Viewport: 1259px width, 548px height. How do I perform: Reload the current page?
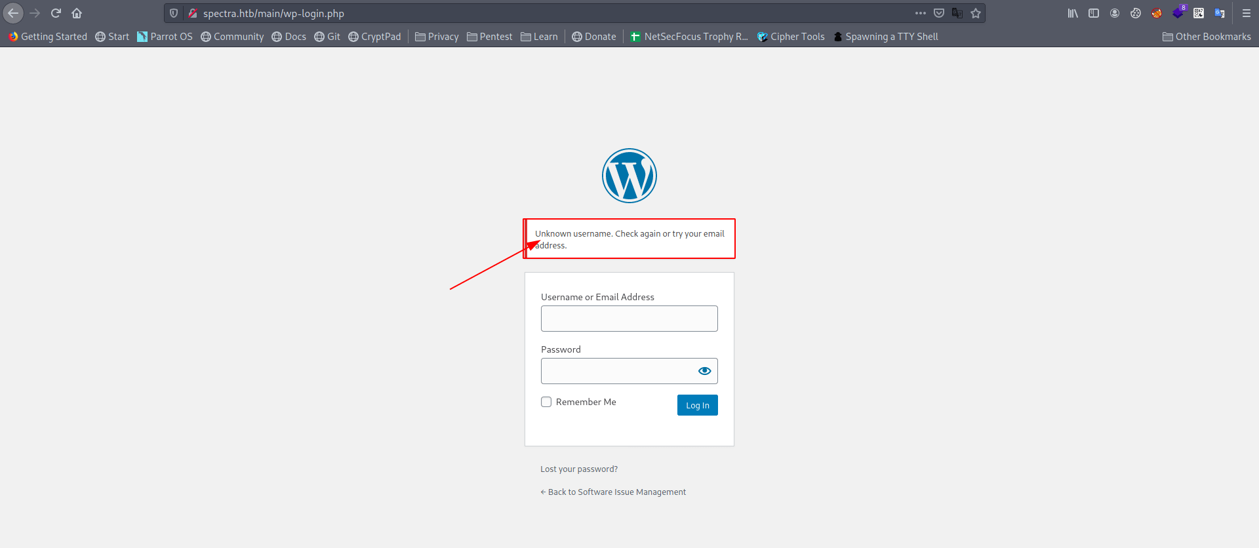coord(56,13)
